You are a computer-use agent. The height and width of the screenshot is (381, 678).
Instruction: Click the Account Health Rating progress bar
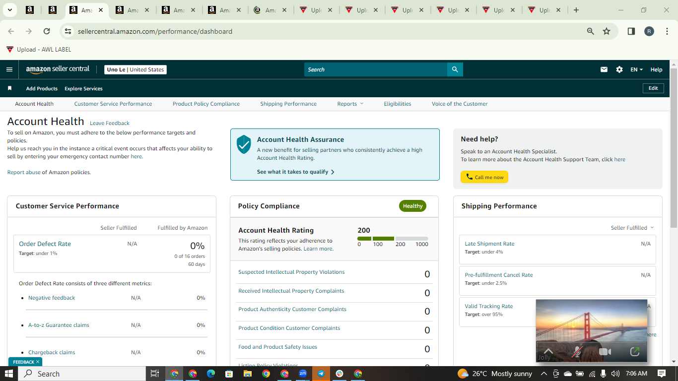[x=393, y=239]
